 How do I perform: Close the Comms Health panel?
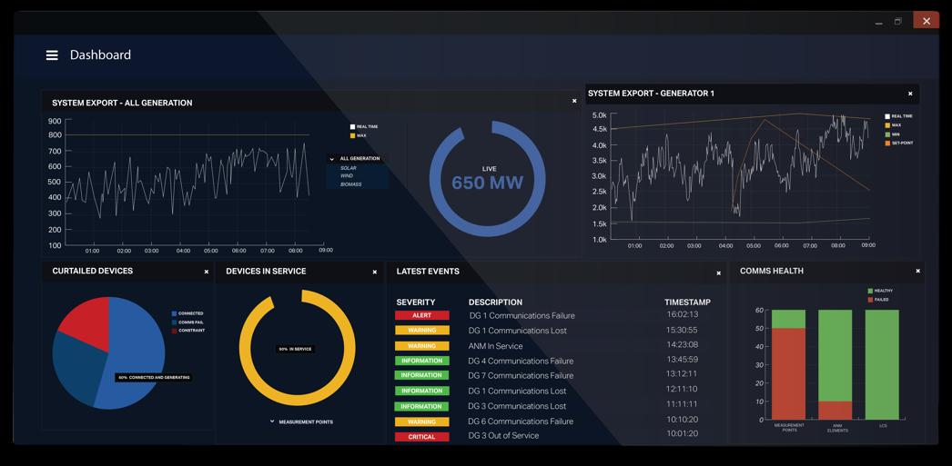coord(918,271)
